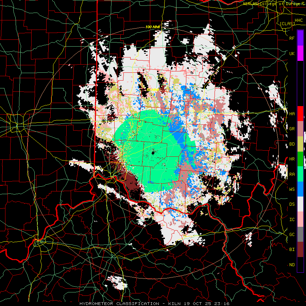
Task: Click the HHC product code text
Action: 299,20
